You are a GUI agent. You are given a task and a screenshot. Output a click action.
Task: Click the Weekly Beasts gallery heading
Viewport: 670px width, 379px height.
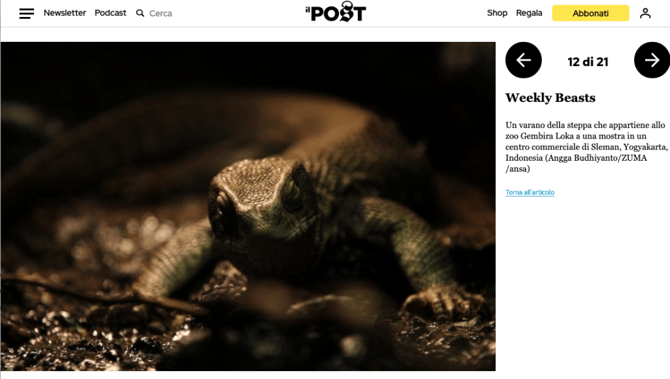[550, 98]
